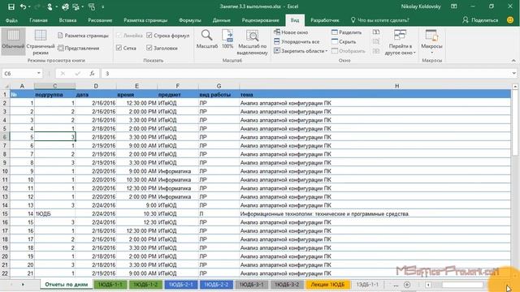Image resolution: width=520 pixels, height=292 pixels.
Task: Click New Window (Новое окно)
Action: click(291, 32)
